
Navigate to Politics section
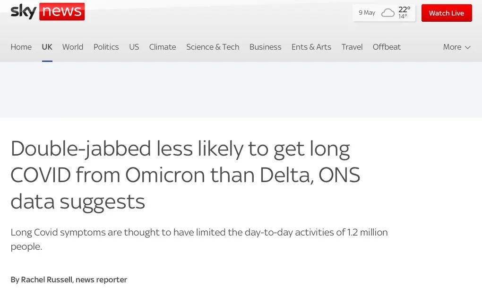point(106,47)
